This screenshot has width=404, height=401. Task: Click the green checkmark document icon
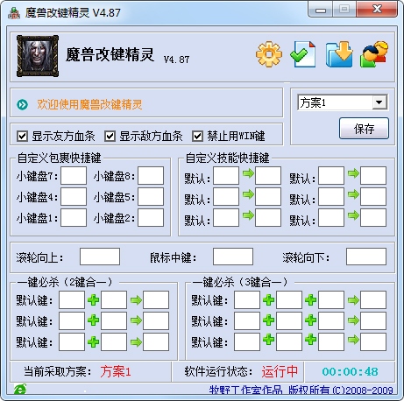[x=303, y=54]
